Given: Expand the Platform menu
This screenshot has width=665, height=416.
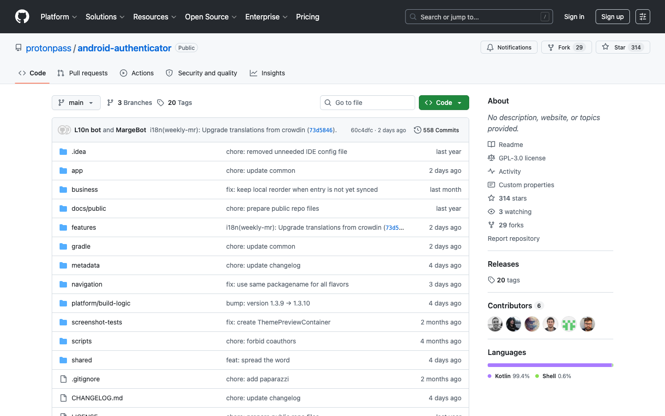Looking at the screenshot, I should (x=59, y=17).
